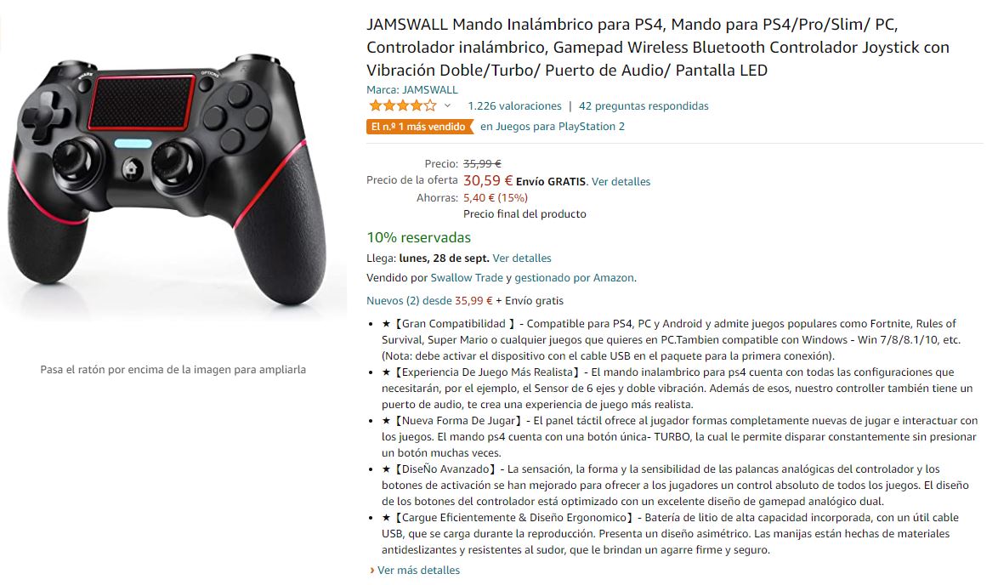Open the 1.226 valoraciones link
This screenshot has height=585, width=998.
(x=514, y=105)
